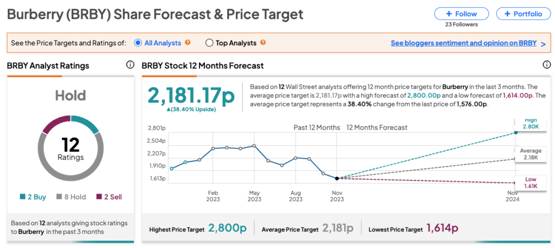Click the black November 2023 price dot
Viewport: 555px width, 248px height.
point(337,178)
